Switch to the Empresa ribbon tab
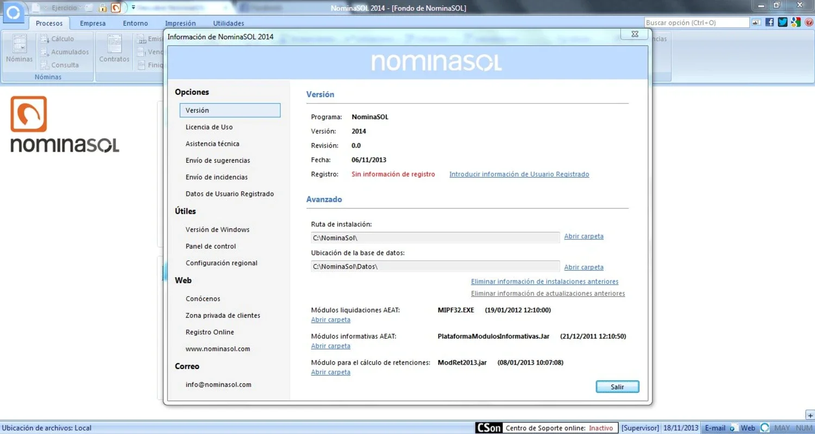This screenshot has width=815, height=434. [93, 23]
